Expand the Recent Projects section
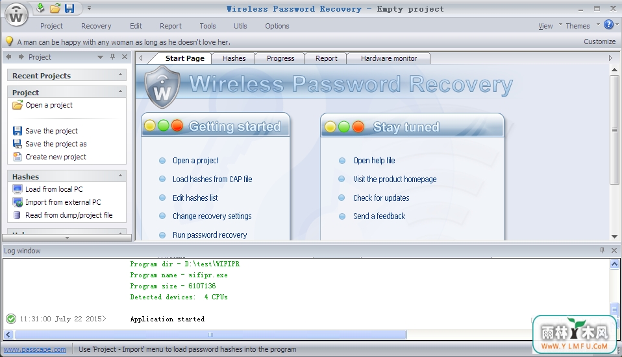Screen dimensions: 622x357 (x=120, y=75)
